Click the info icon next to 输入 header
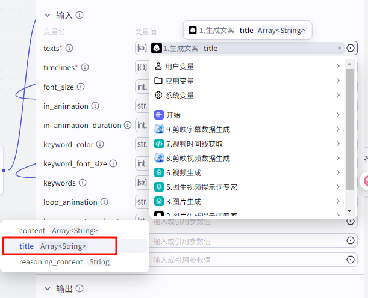The image size is (368, 298). tap(80, 15)
